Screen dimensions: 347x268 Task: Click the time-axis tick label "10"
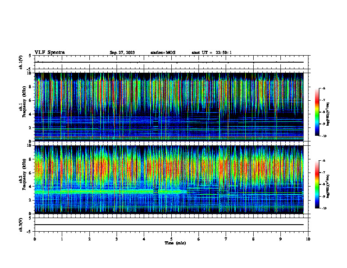[308, 239]
